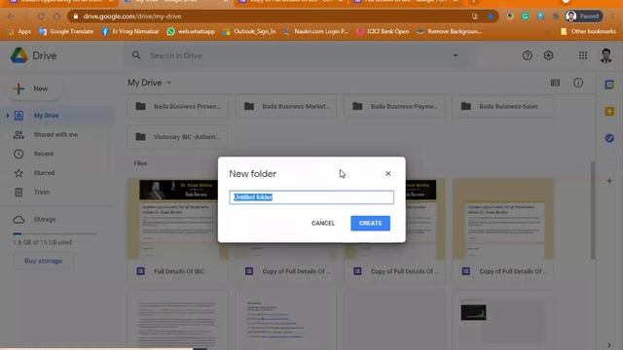
Task: Click the Paused profile button in Chrome
Action: click(583, 17)
